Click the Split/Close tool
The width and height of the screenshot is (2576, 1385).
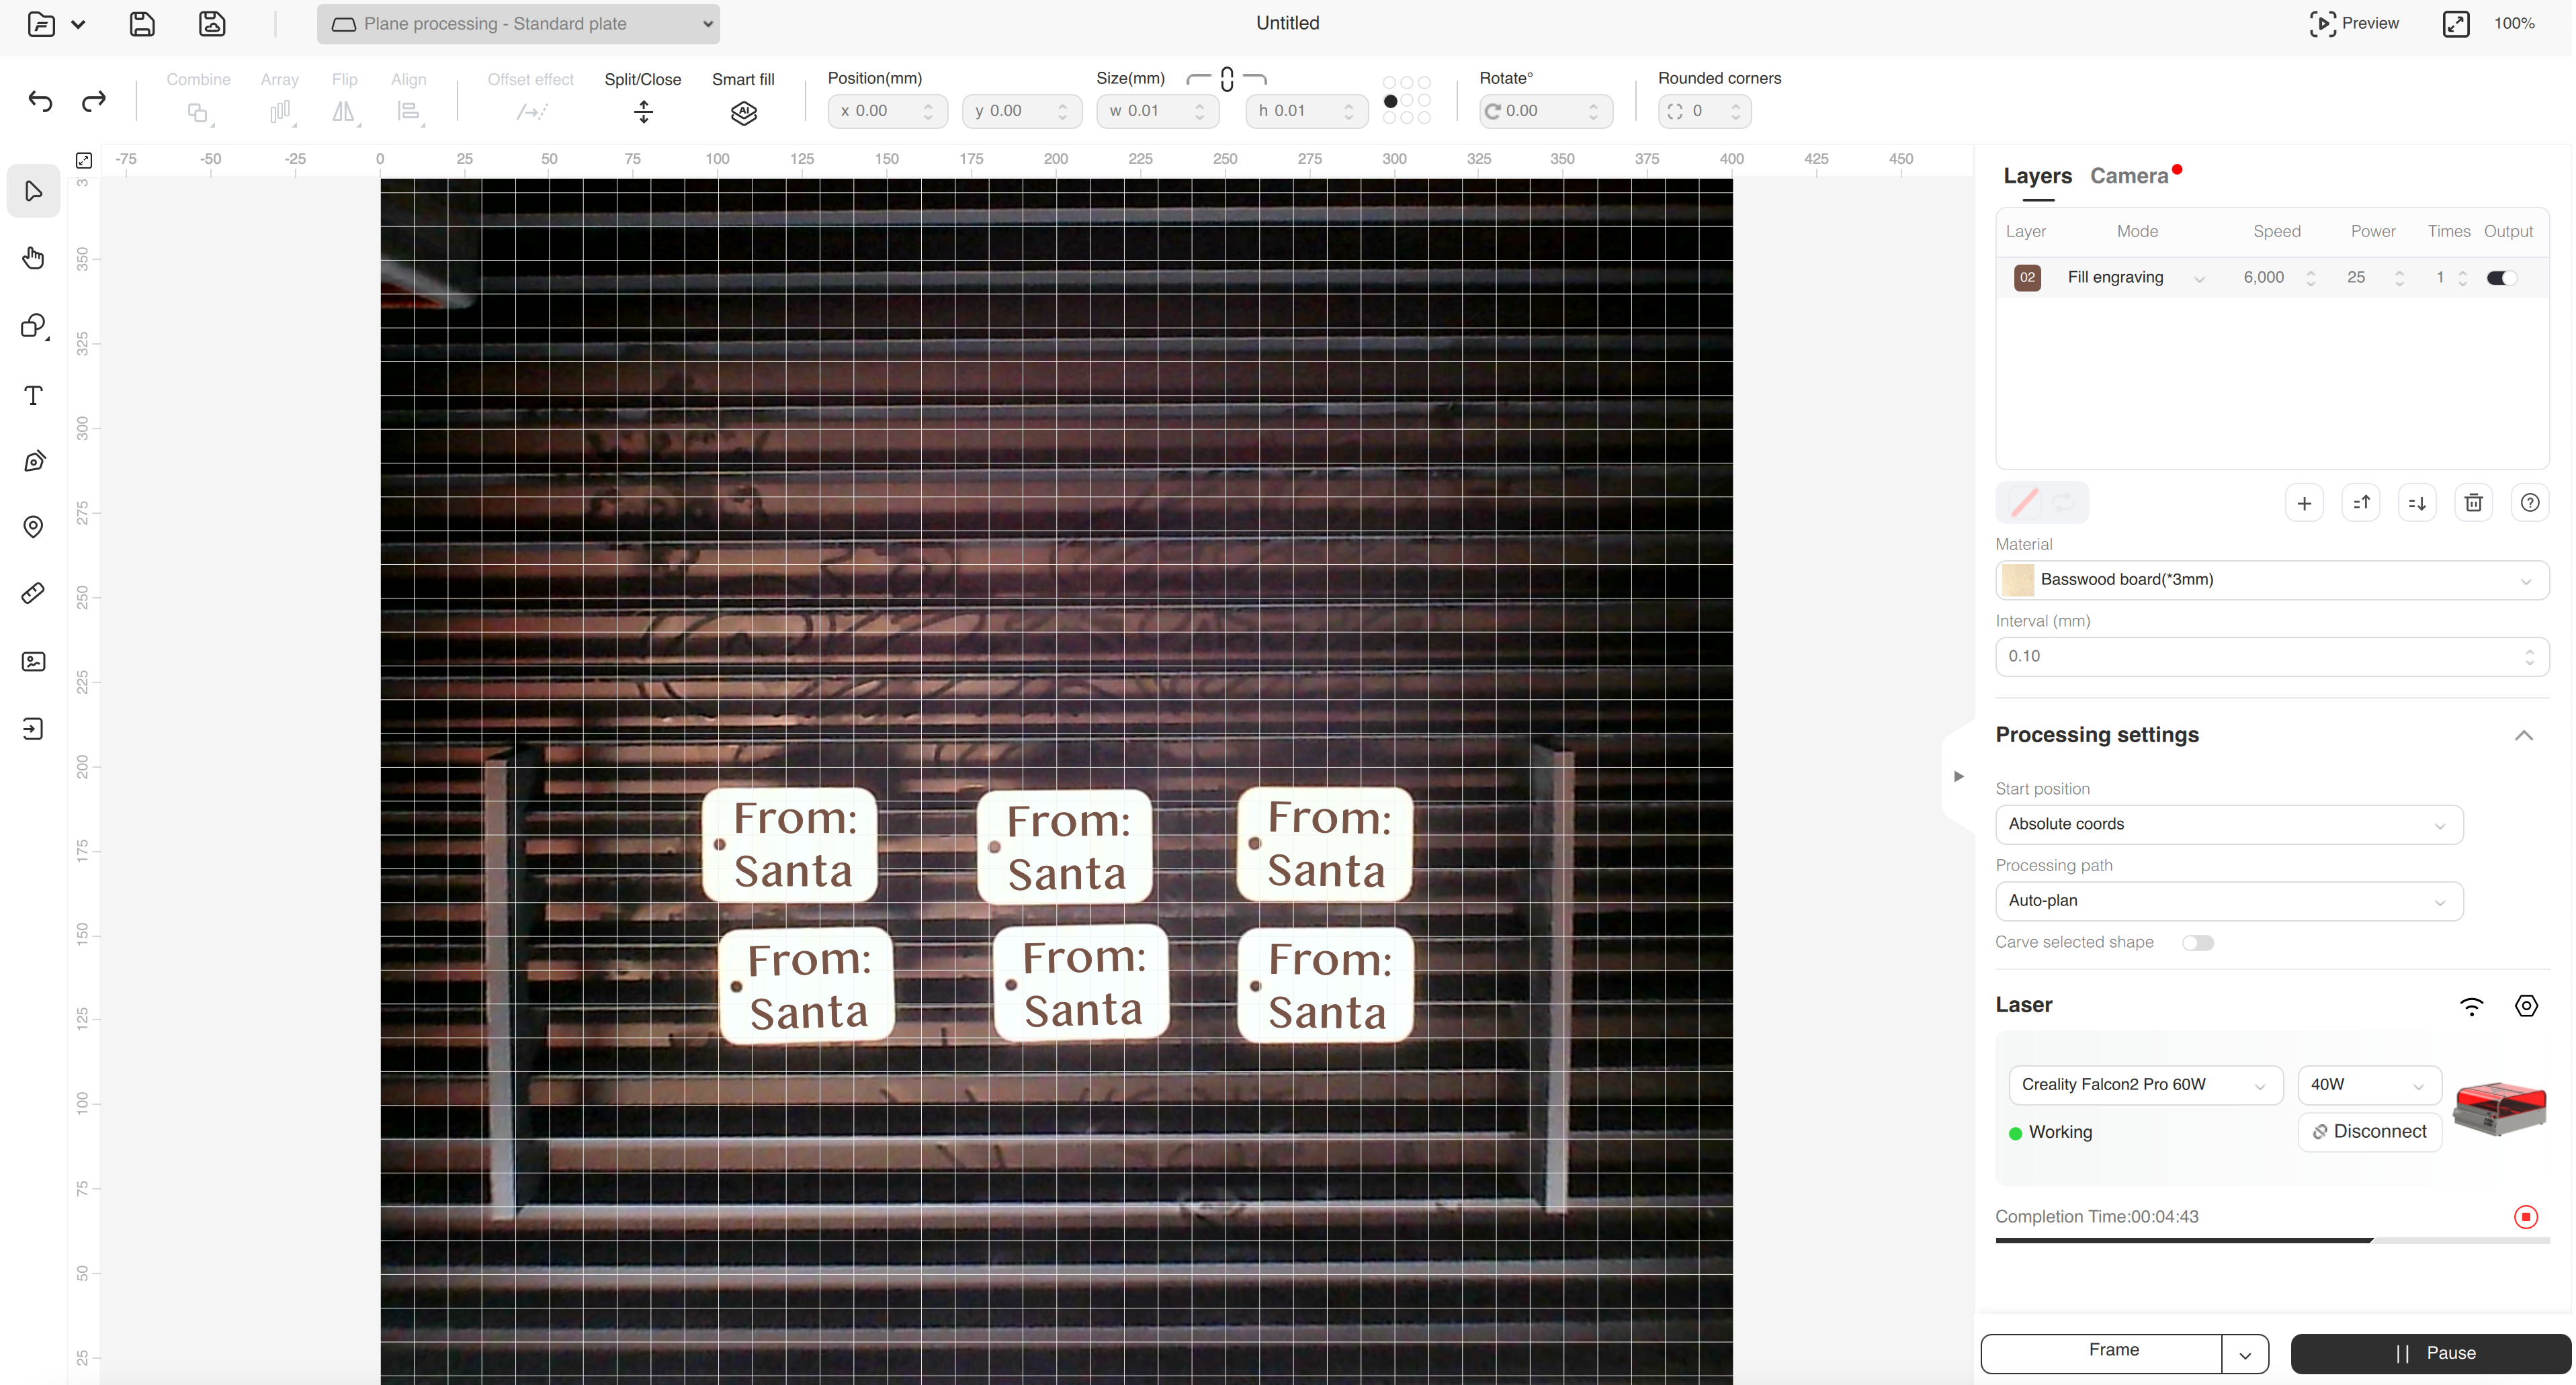643,112
